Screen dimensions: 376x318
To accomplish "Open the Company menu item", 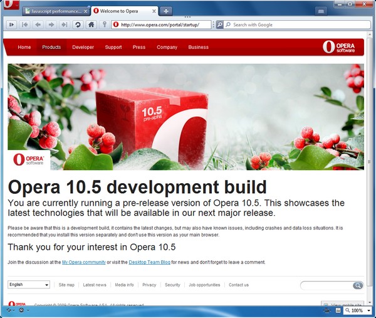I will (x=167, y=47).
